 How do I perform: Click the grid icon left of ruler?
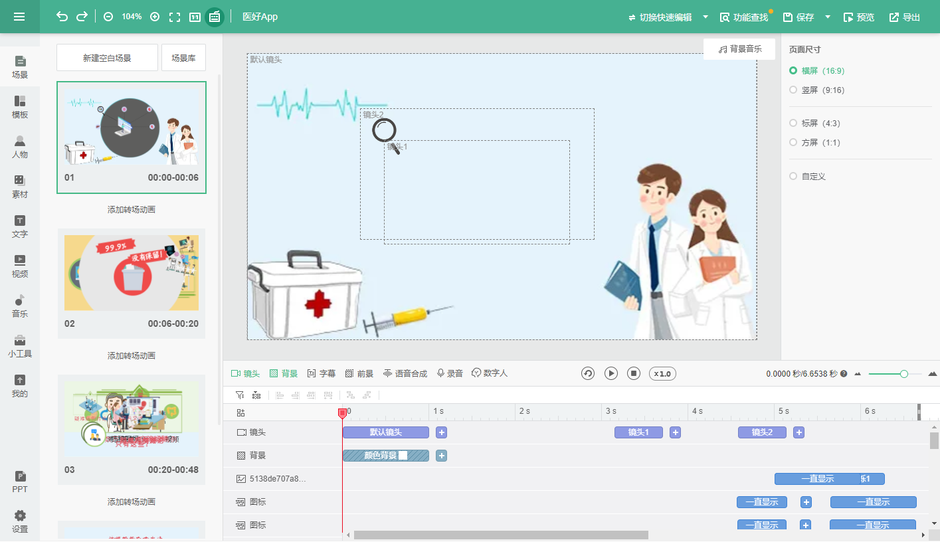coord(240,412)
